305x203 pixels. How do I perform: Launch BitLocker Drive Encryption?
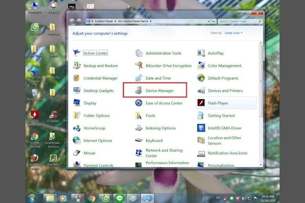[168, 66]
